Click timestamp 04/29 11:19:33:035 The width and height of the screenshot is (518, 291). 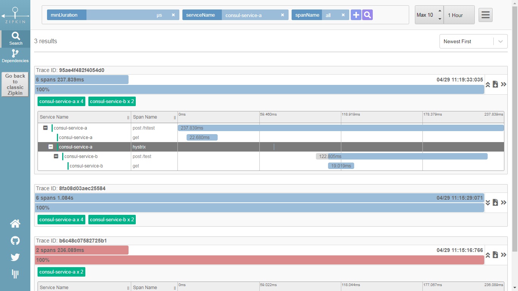[x=460, y=80]
